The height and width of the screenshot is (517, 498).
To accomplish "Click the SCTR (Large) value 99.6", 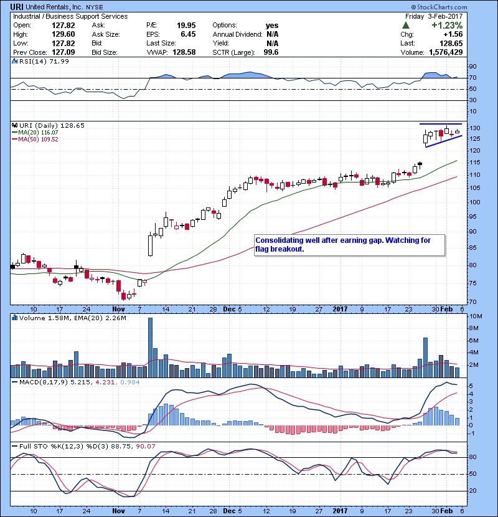I will 271,52.
